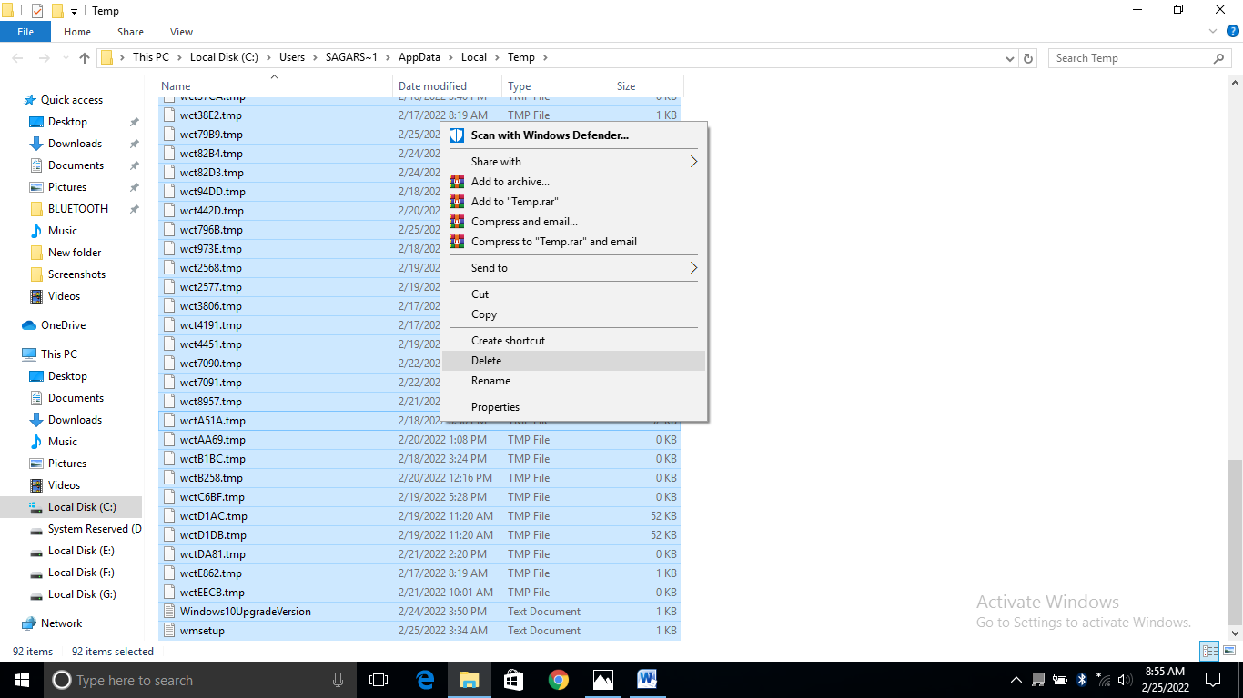Open address bar history dropdown
Viewport: 1243px width, 698px height.
pyautogui.click(x=1010, y=58)
